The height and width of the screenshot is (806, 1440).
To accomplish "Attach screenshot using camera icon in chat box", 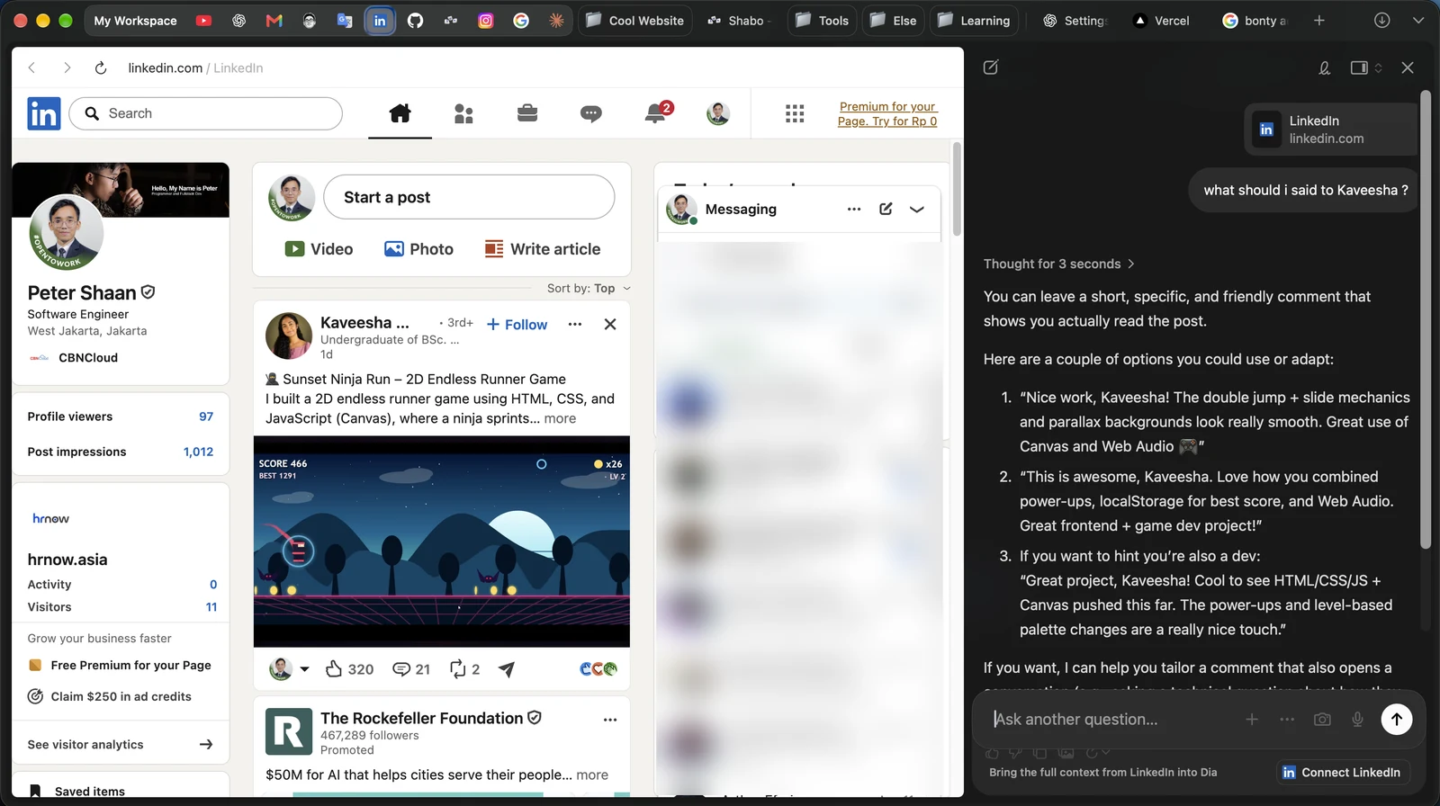I will click(1322, 720).
